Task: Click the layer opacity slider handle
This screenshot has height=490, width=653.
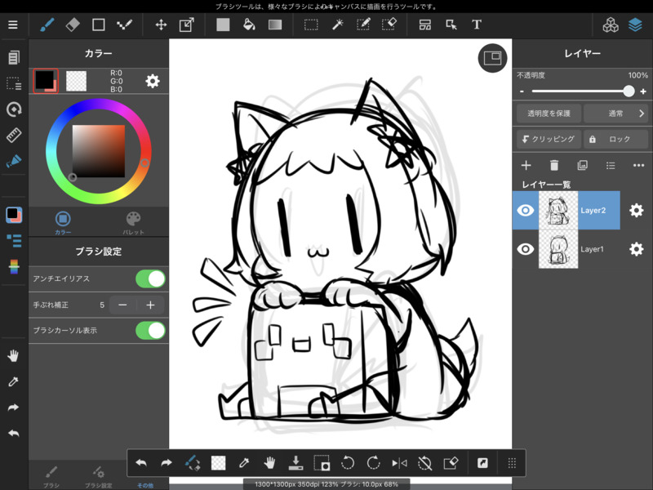Action: coord(629,91)
